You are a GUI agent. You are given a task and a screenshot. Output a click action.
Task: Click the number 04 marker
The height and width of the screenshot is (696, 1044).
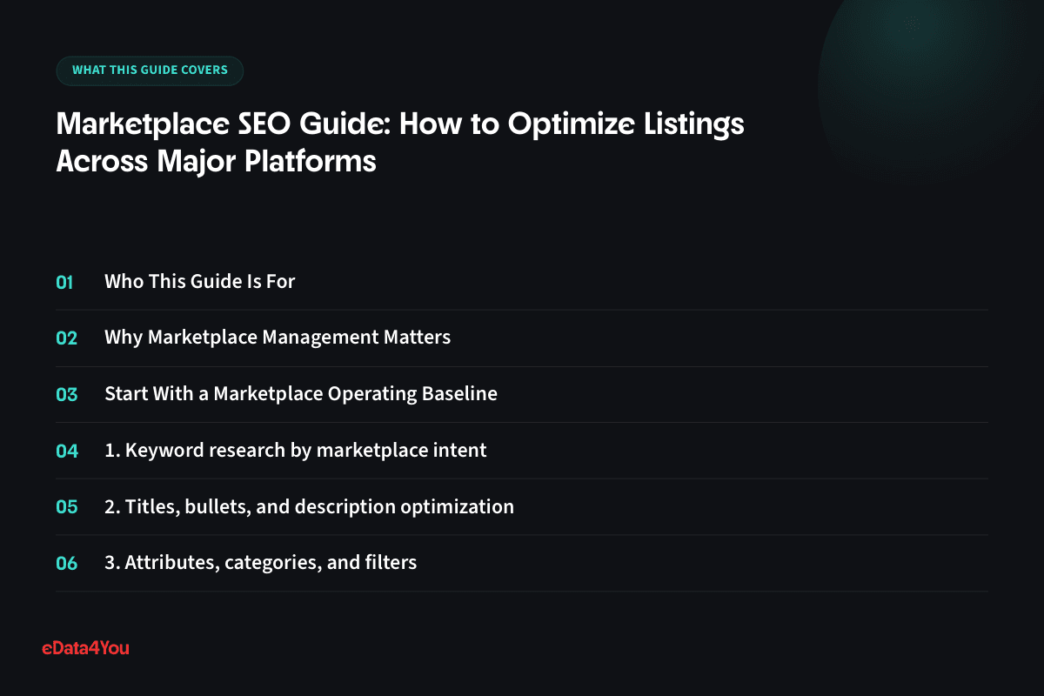(67, 451)
